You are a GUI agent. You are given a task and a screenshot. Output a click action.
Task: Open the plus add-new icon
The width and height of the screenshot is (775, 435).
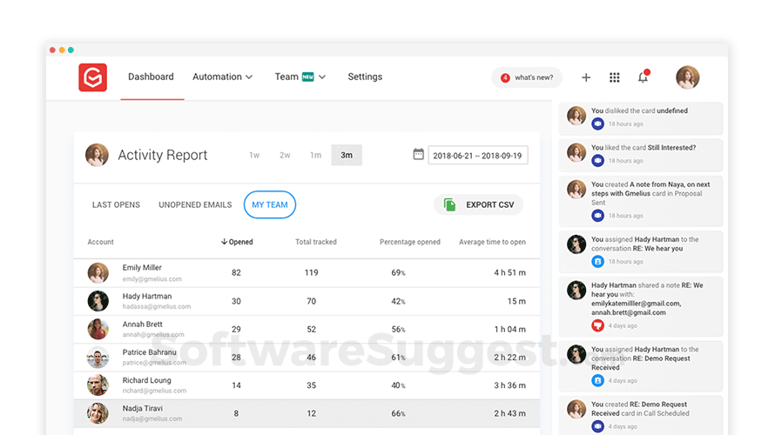tap(586, 77)
